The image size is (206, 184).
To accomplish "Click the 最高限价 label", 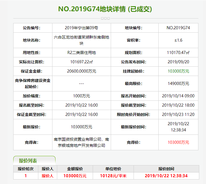I will coord(134,84).
